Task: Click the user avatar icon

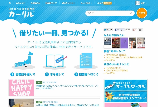Action: point(138,3)
